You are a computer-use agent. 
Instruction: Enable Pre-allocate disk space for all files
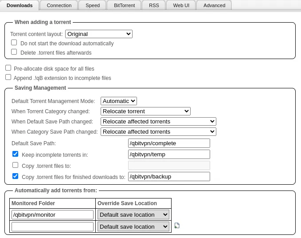8,68
